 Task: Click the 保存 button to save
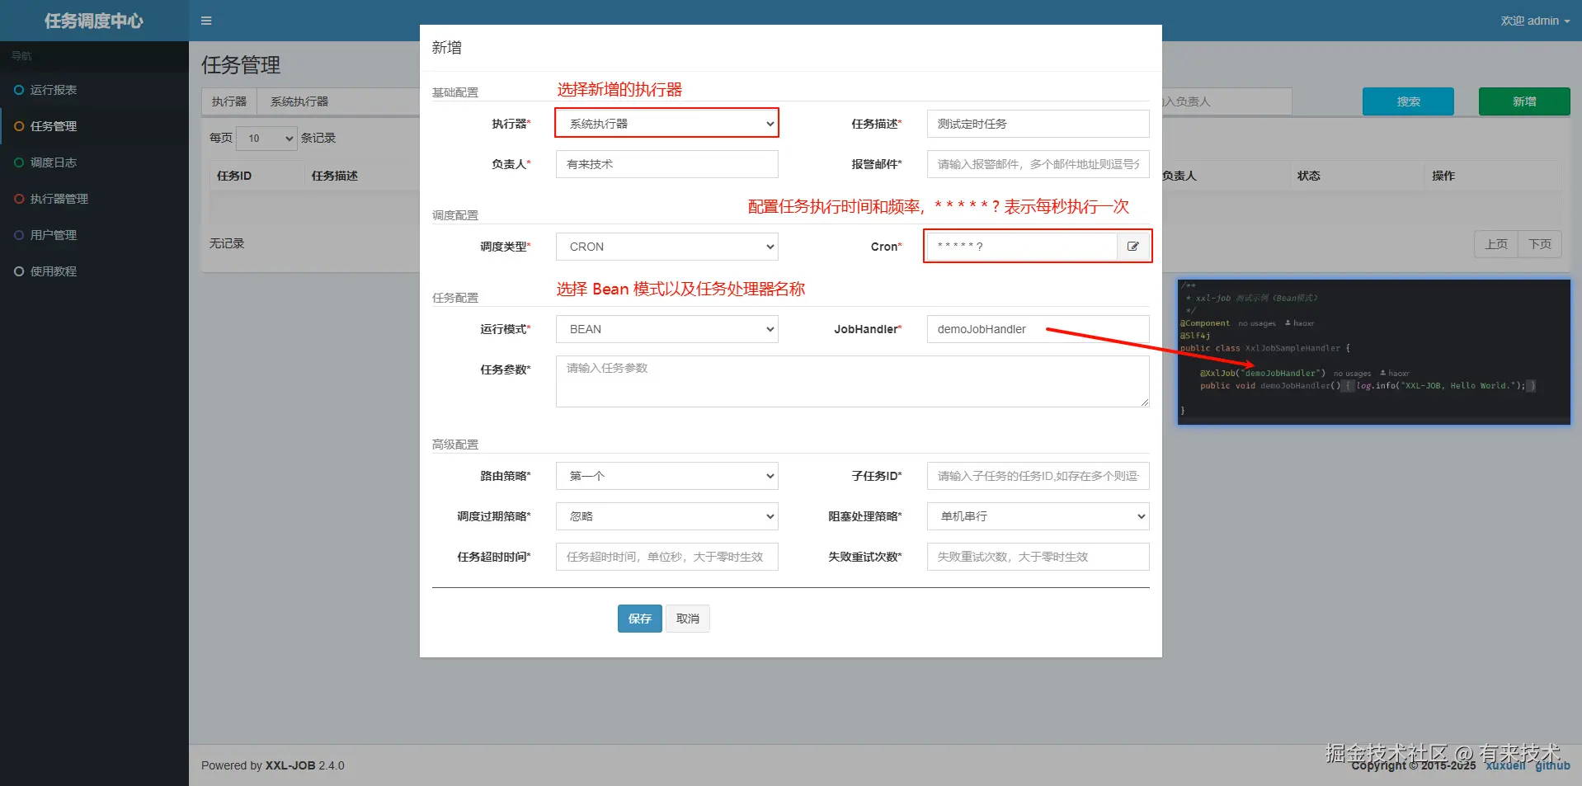[638, 618]
